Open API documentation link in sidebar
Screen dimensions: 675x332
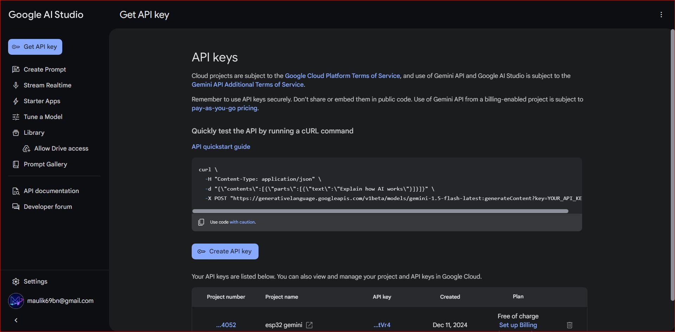point(51,191)
